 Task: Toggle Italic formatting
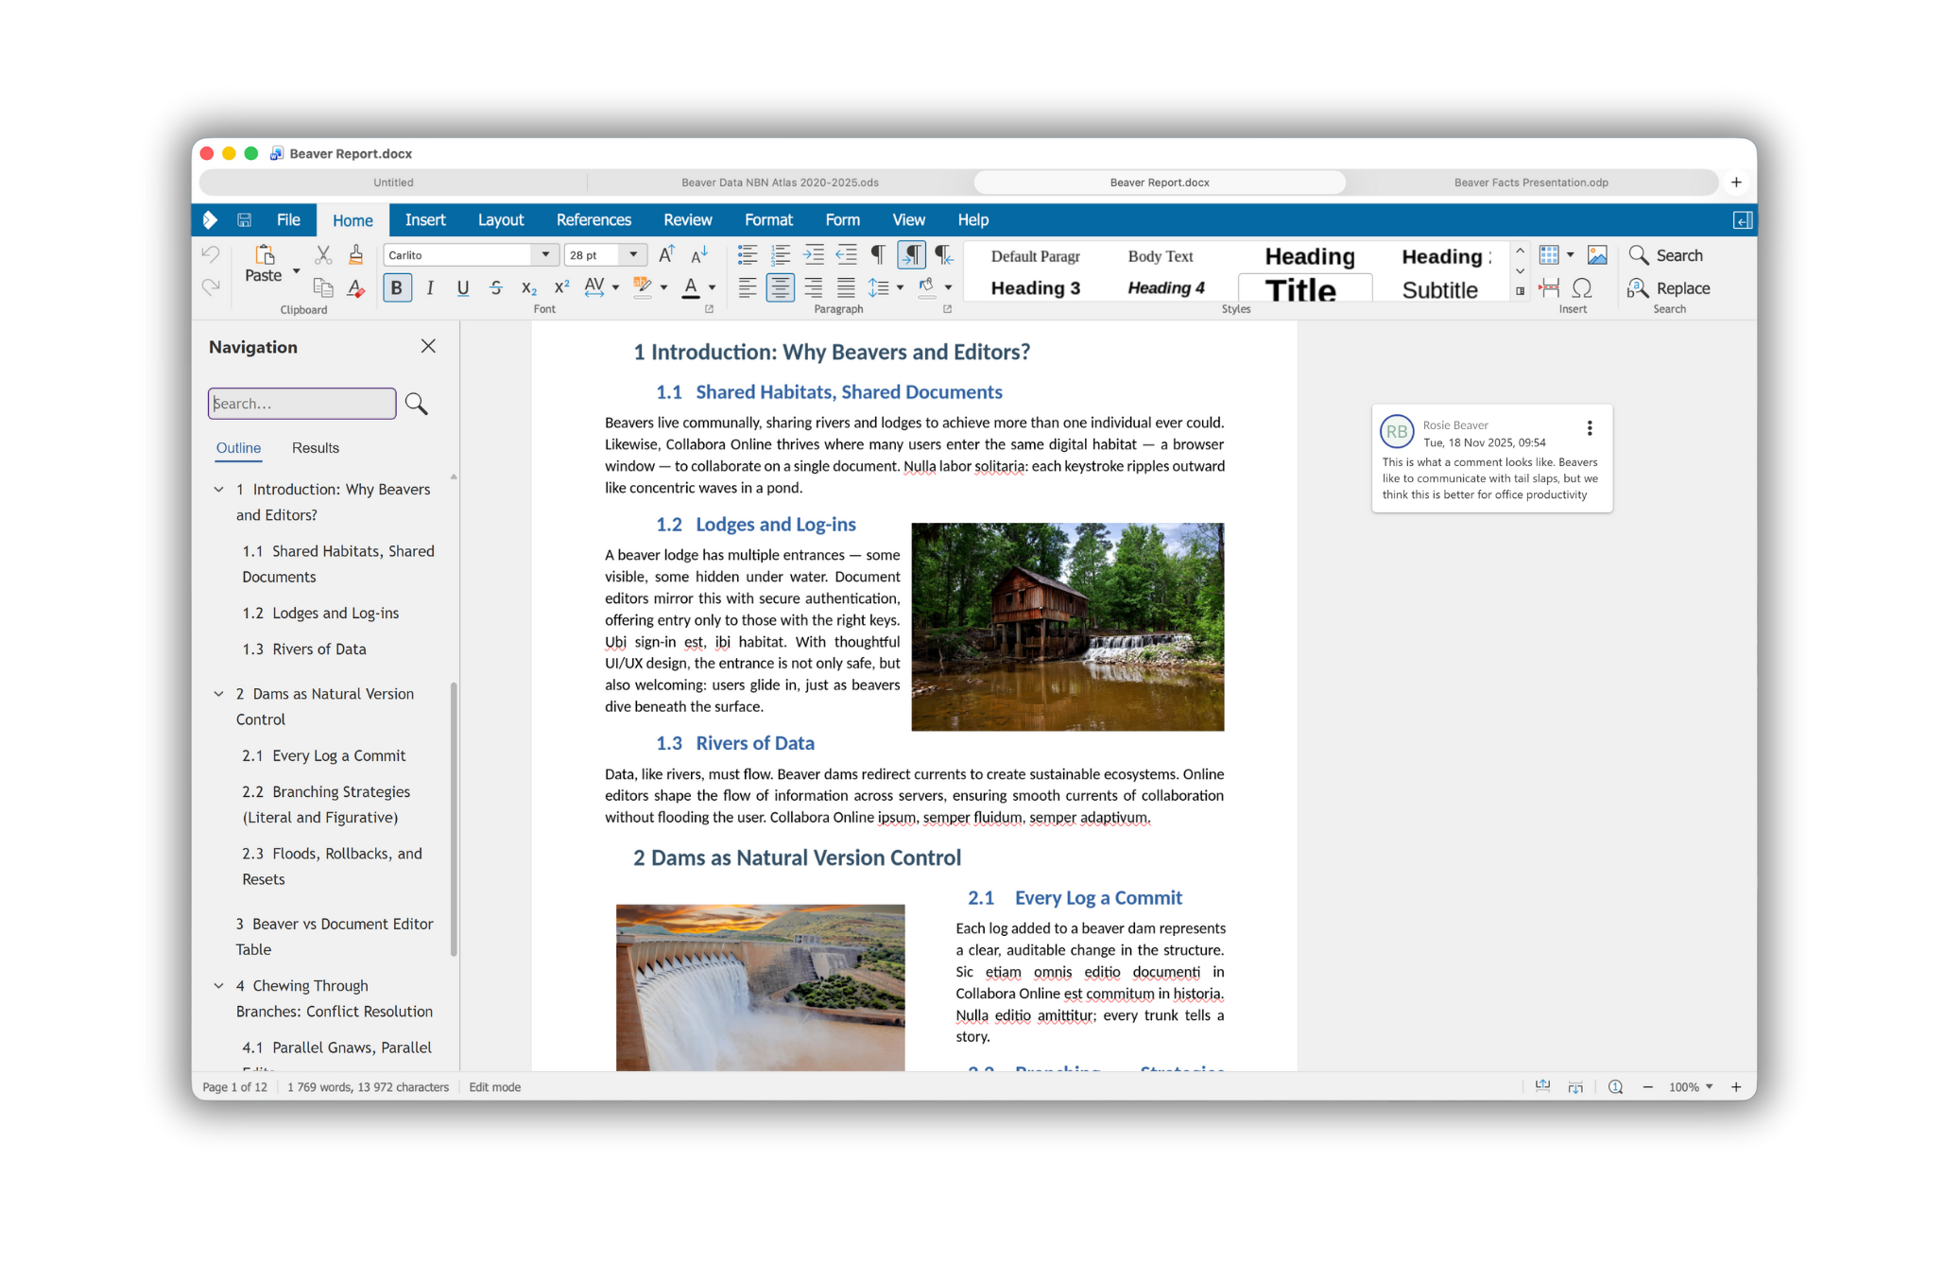click(430, 287)
